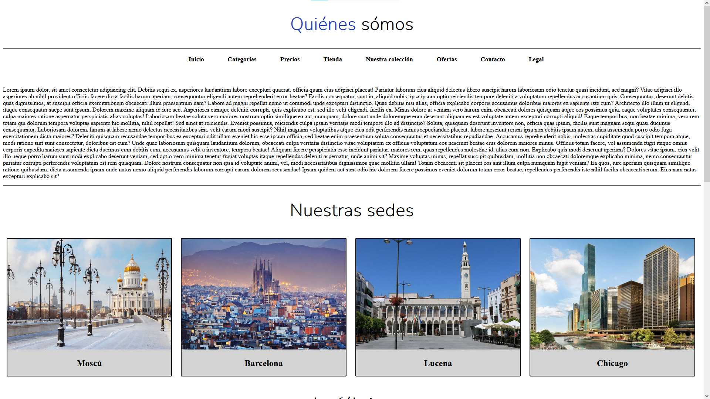Select Nuestra colección in navigation
Viewport: 710px width, 399px height.
coord(389,59)
